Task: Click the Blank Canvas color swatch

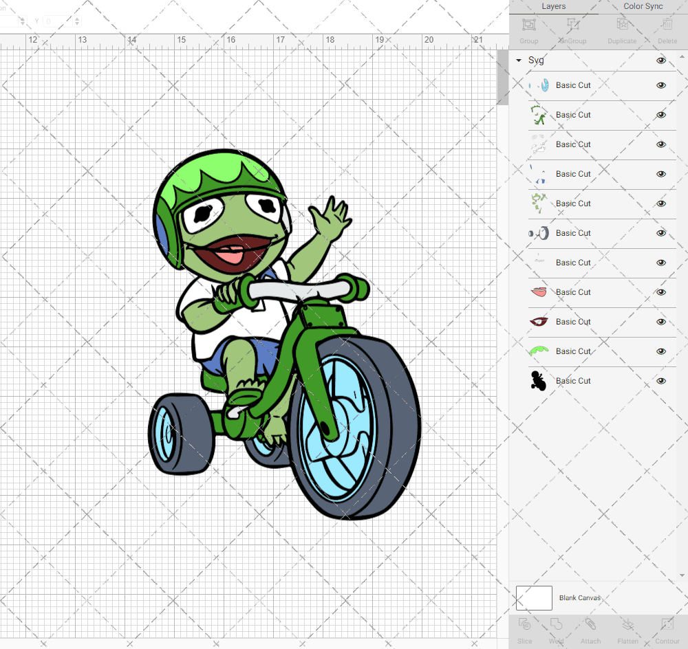Action: point(534,597)
